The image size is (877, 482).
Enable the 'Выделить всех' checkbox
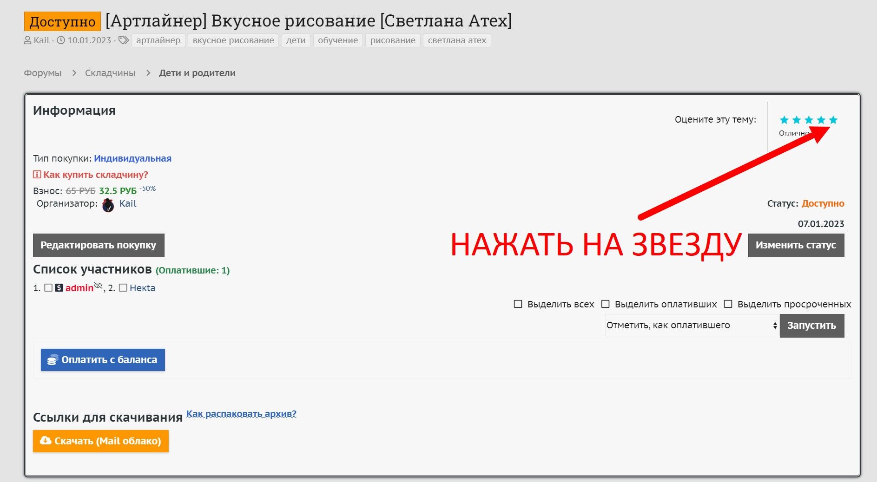[518, 304]
